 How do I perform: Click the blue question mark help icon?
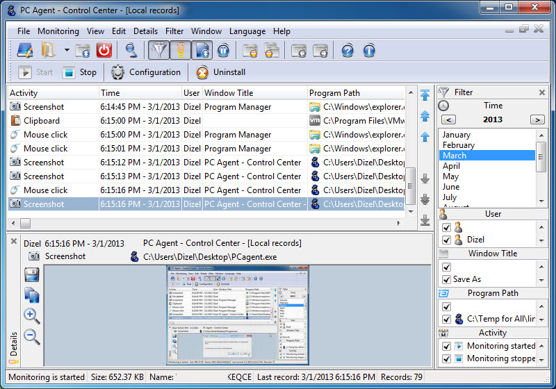tap(347, 50)
